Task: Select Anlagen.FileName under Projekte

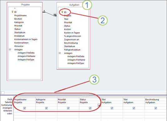Action: [27, 56]
